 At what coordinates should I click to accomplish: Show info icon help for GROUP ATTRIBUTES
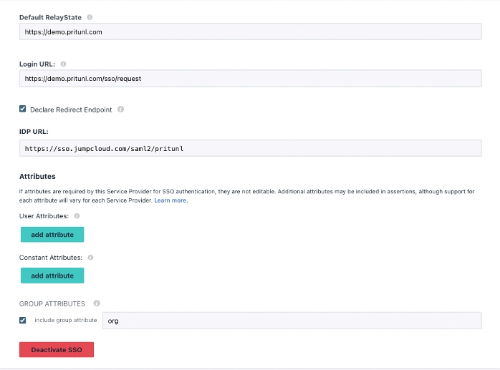pyautogui.click(x=96, y=303)
